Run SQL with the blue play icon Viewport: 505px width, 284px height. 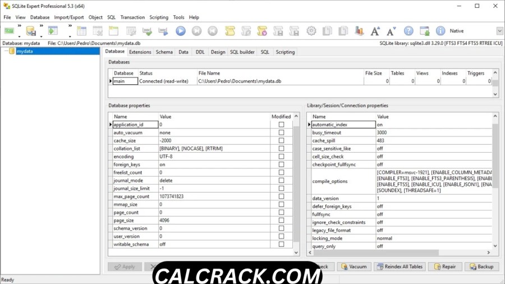[x=181, y=31]
